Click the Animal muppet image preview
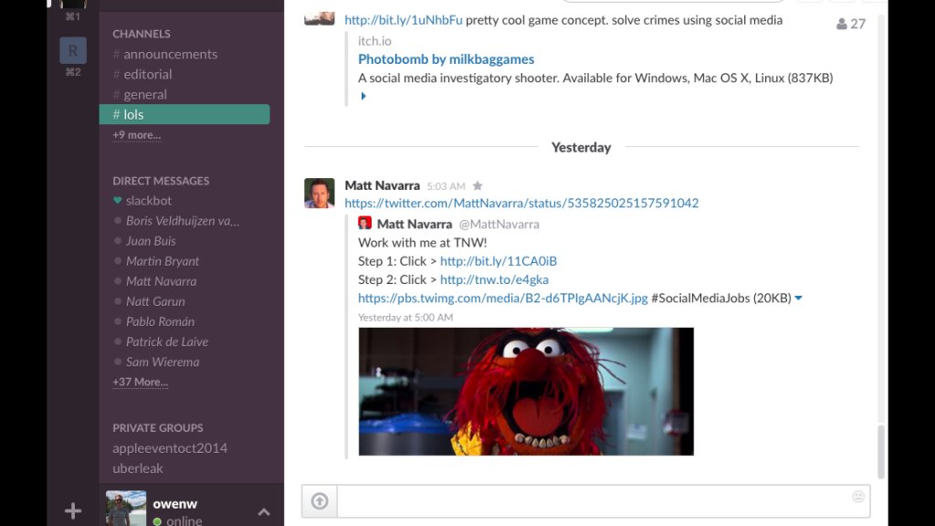 point(526,391)
